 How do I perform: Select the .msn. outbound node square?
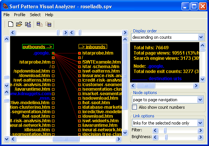[53, 98]
